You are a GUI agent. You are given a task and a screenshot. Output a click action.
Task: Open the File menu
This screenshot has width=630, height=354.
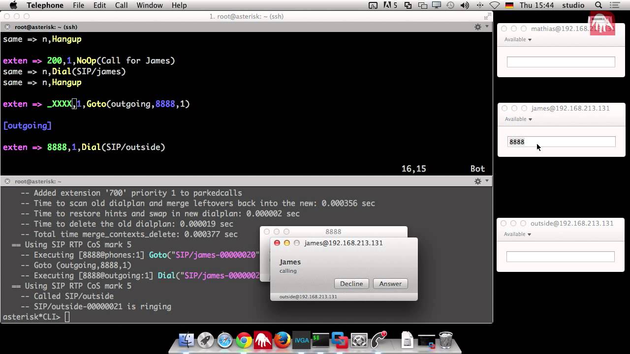pos(78,5)
